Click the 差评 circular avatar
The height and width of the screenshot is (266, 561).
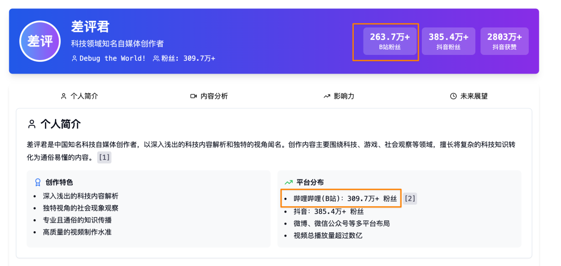[x=41, y=41]
